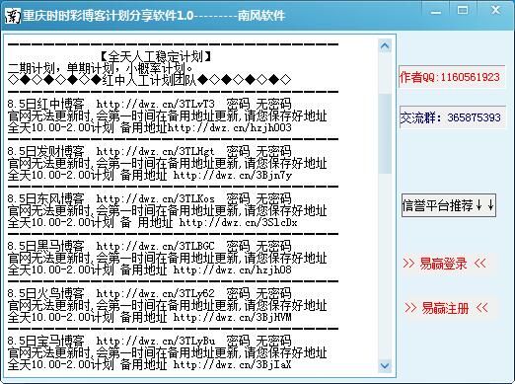
Task: Click the app icon in title bar
Action: pyautogui.click(x=13, y=16)
